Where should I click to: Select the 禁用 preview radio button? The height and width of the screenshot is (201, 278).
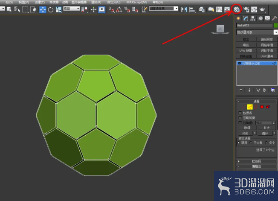click(238, 143)
